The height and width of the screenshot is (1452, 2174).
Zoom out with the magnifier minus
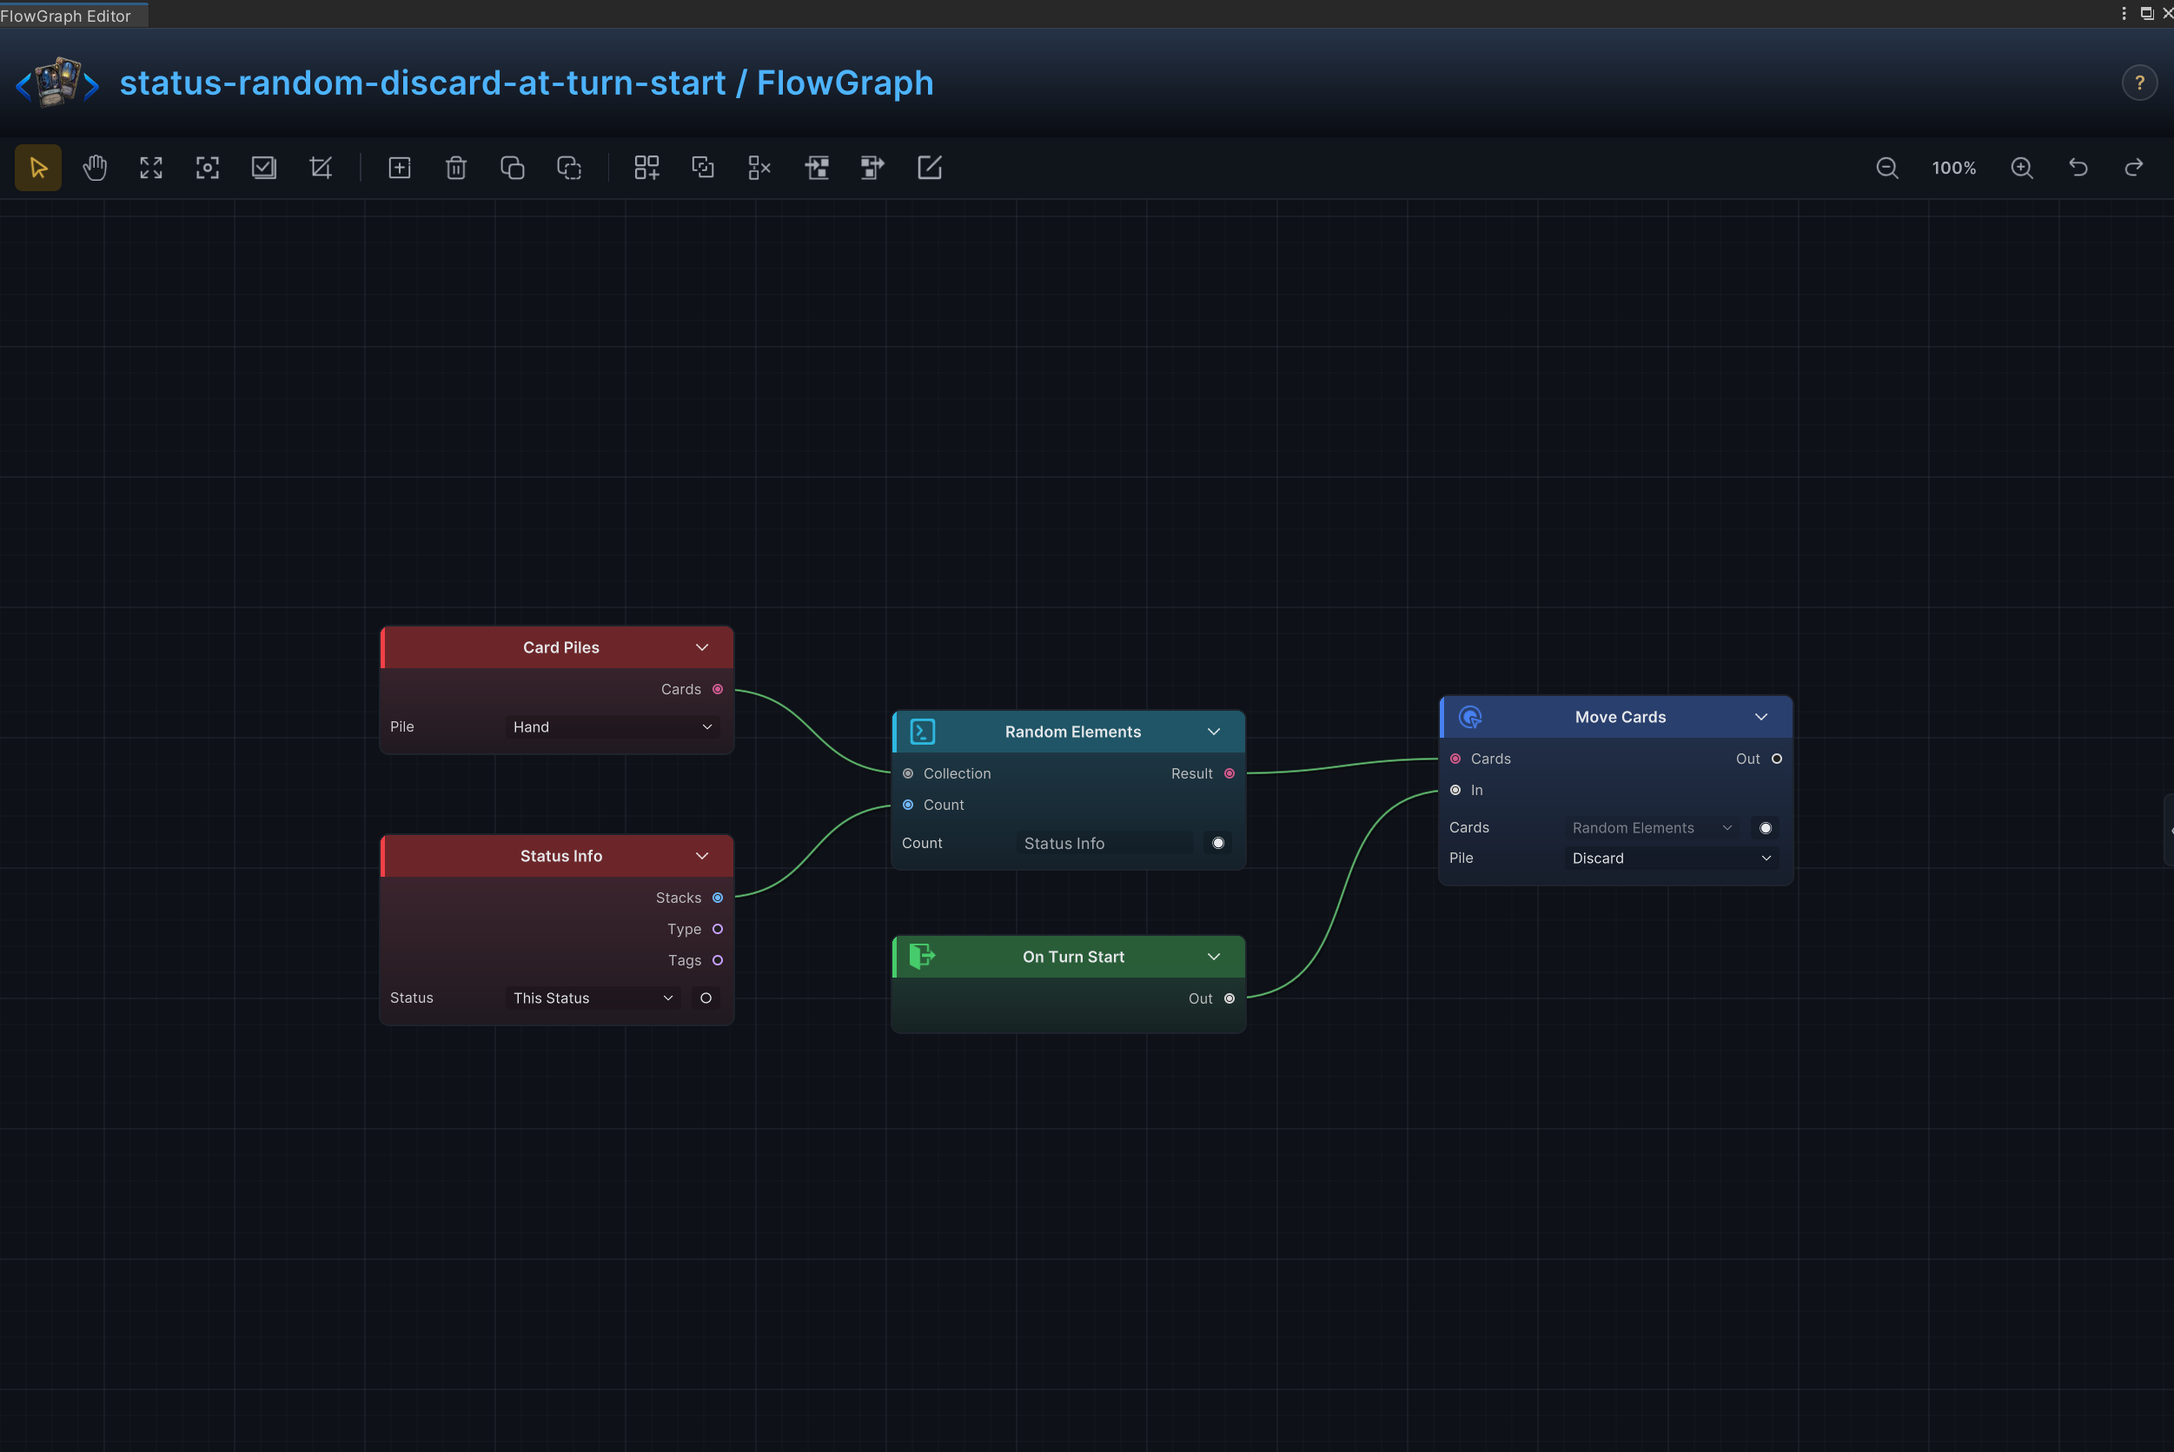[1887, 168]
